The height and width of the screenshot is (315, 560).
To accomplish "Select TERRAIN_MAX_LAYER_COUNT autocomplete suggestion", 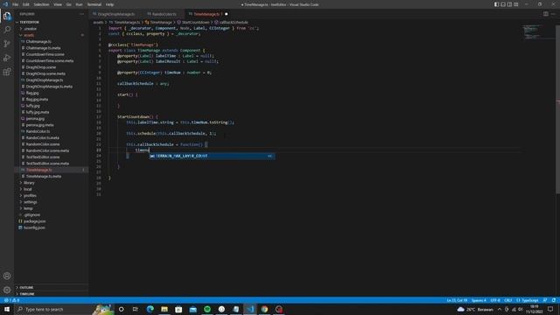I will 212,156.
